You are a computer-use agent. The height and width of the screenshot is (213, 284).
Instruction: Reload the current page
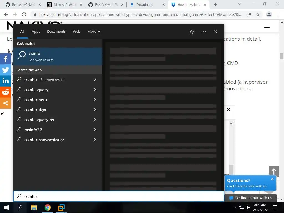(x=24, y=14)
